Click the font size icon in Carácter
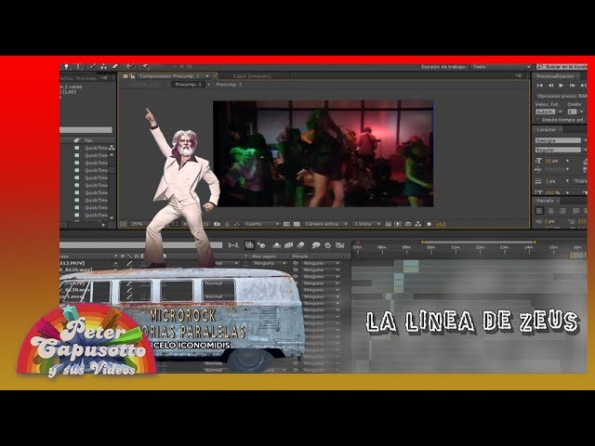595x446 pixels. (x=538, y=161)
